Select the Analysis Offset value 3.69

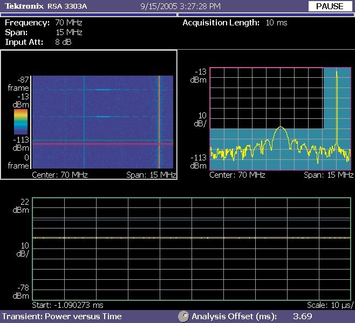[303, 317]
